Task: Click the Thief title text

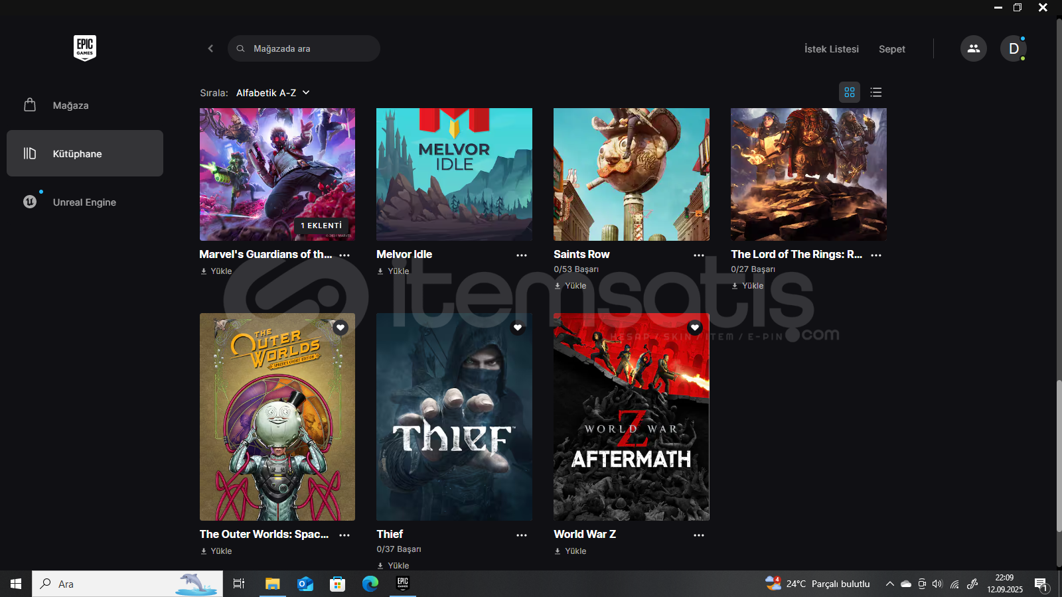Action: (390, 534)
